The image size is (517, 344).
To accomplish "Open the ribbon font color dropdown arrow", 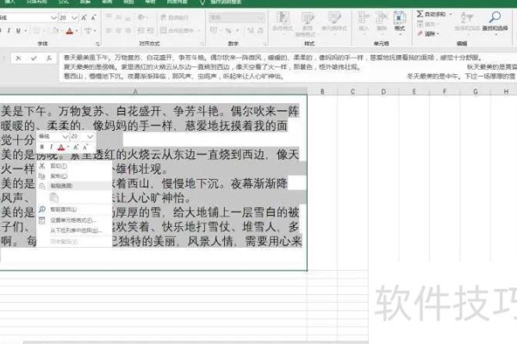I will [x=76, y=31].
